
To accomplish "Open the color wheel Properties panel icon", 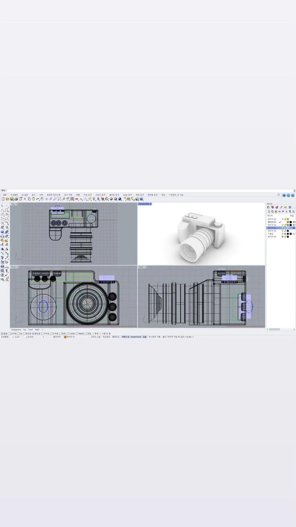I will (268, 207).
